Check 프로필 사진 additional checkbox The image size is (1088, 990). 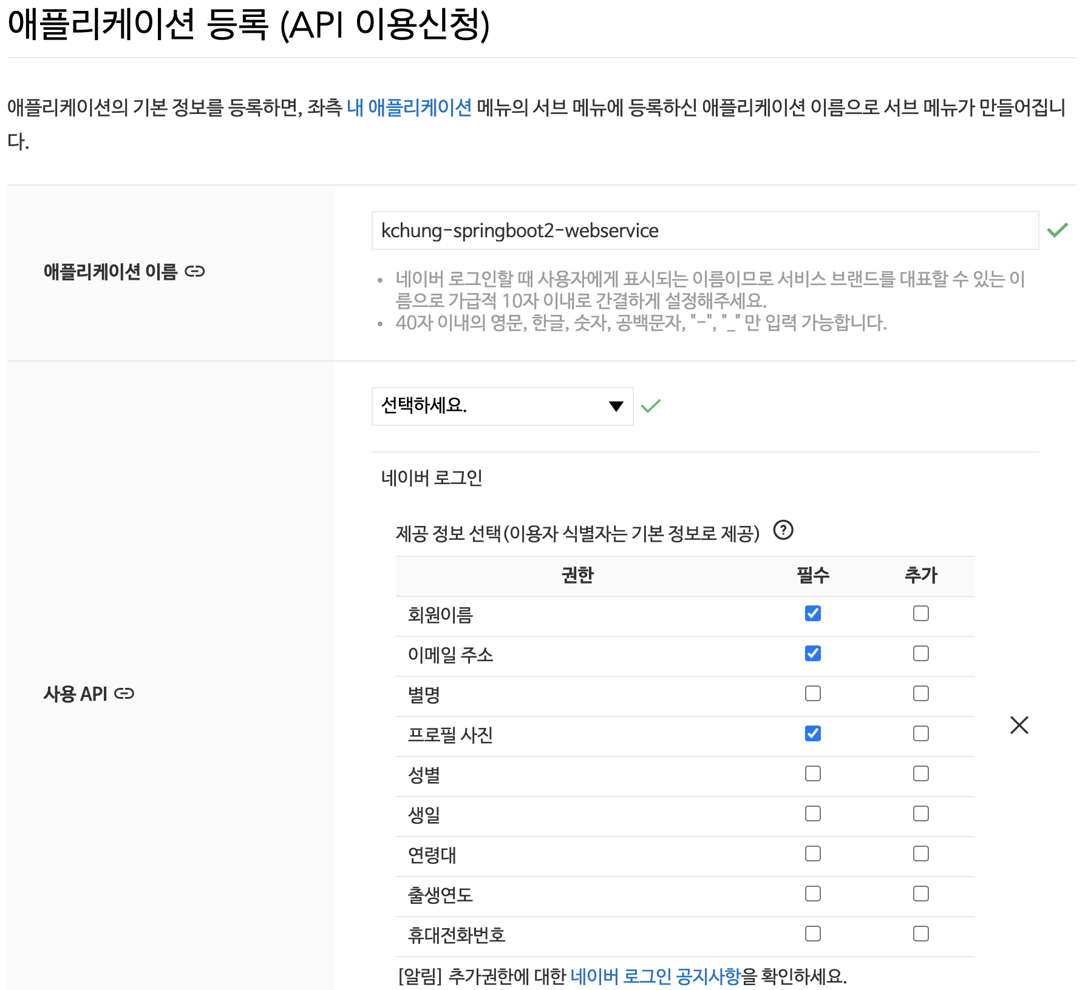click(x=920, y=733)
